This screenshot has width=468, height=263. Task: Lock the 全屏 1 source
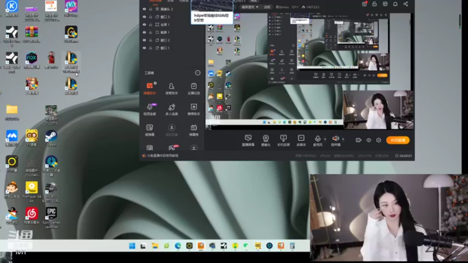150,25
